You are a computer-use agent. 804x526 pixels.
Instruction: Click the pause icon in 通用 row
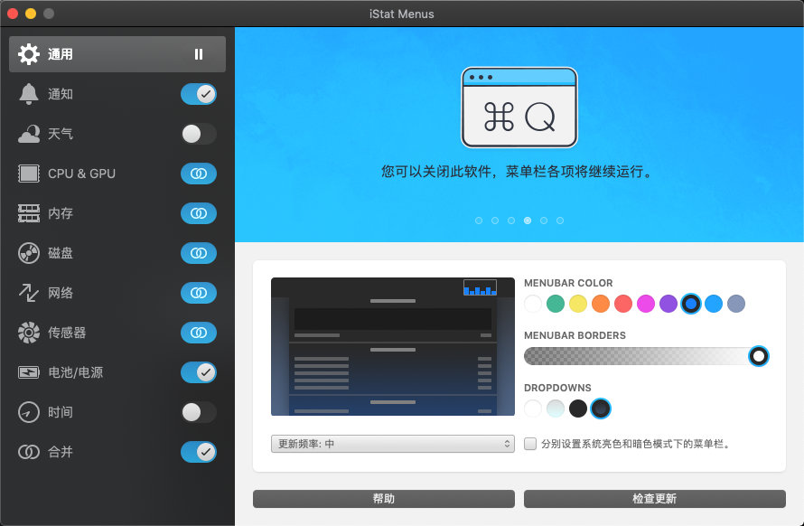click(x=199, y=54)
